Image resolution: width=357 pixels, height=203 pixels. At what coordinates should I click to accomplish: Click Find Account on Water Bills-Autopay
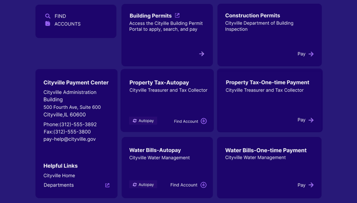(184, 185)
